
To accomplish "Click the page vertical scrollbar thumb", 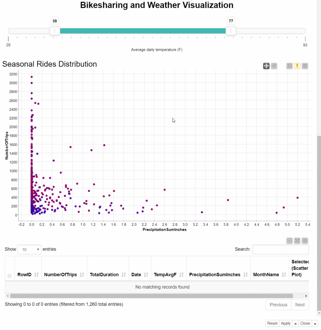I will [319, 223].
